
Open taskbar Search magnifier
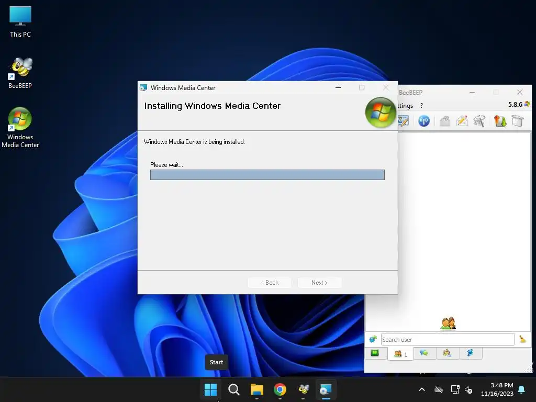pyautogui.click(x=234, y=389)
